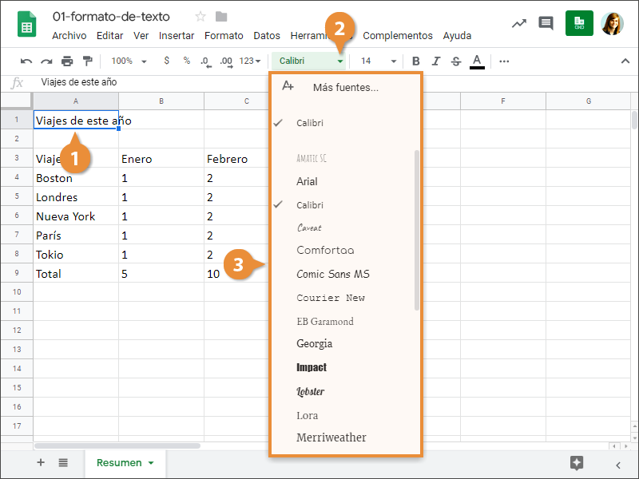Open the zoom 100% dropdown
The image size is (639, 479).
(x=129, y=61)
